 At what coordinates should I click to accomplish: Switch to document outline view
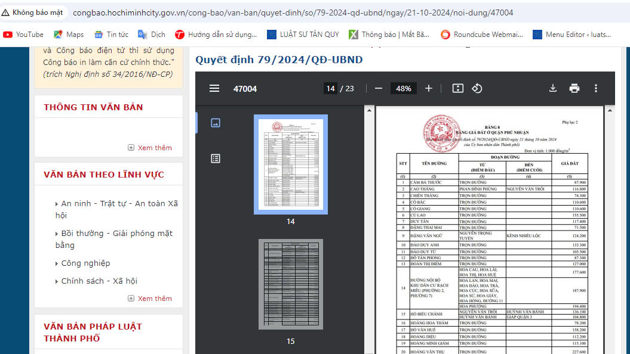(216, 159)
